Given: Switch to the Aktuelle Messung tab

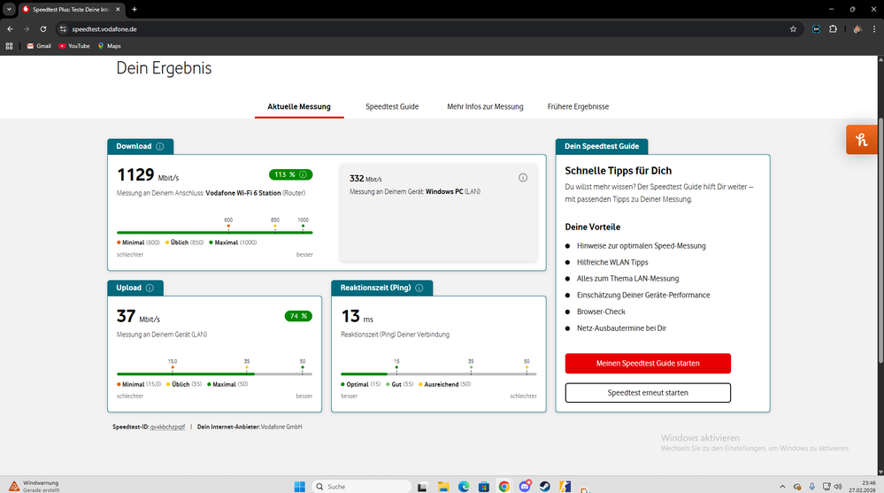Looking at the screenshot, I should tap(299, 106).
